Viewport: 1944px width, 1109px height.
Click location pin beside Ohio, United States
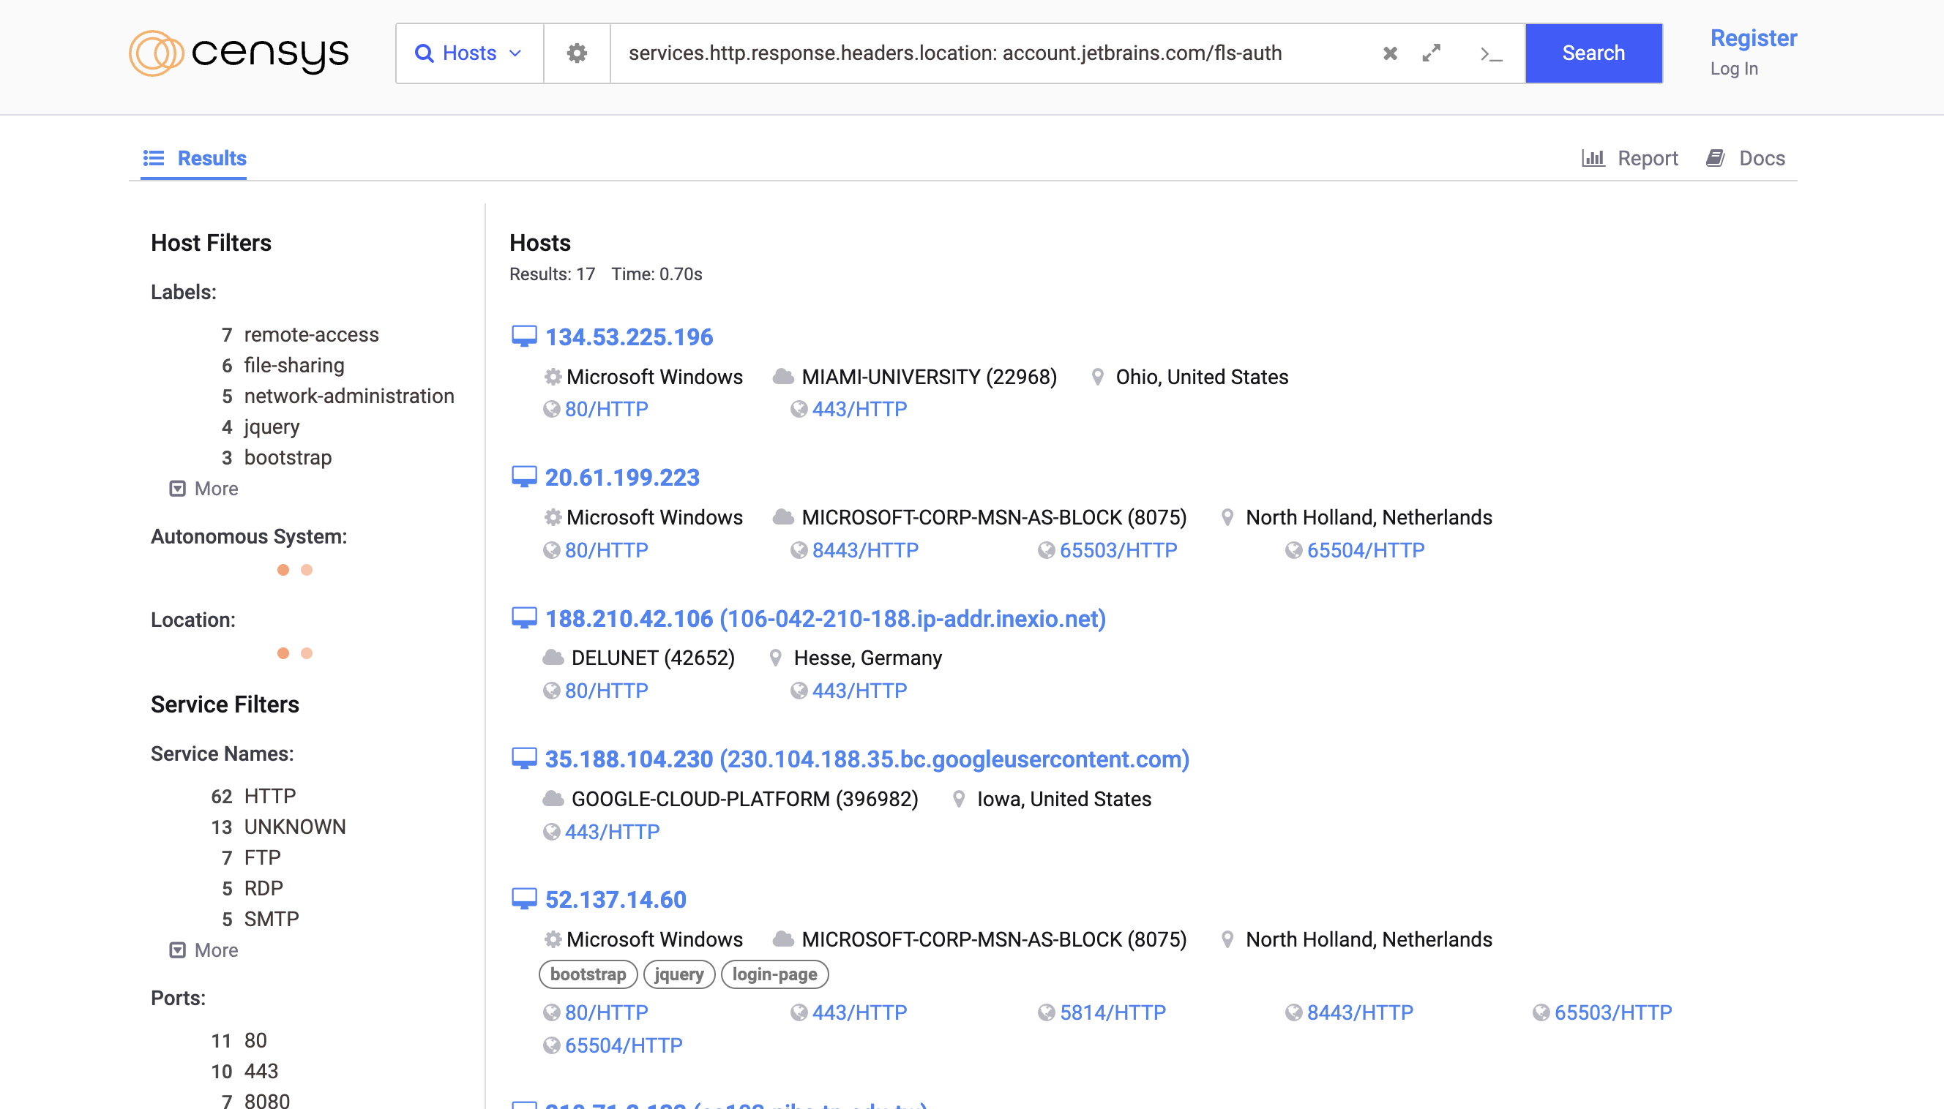click(1097, 377)
